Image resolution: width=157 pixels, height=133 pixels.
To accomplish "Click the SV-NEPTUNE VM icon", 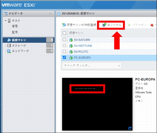I will (71, 46).
